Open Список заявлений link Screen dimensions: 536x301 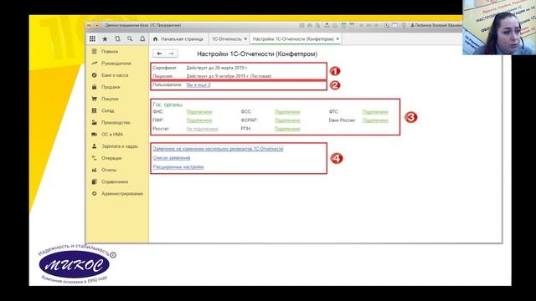(x=171, y=158)
